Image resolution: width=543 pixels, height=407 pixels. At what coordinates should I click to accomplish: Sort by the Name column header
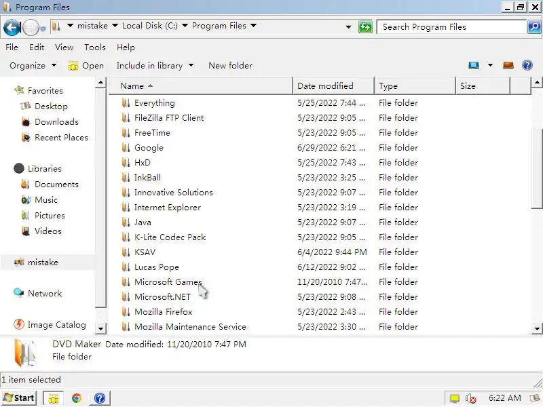point(201,86)
